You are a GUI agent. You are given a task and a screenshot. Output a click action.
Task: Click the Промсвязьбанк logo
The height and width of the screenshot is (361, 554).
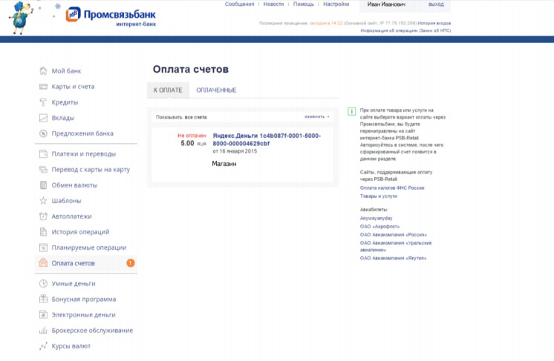111,16
